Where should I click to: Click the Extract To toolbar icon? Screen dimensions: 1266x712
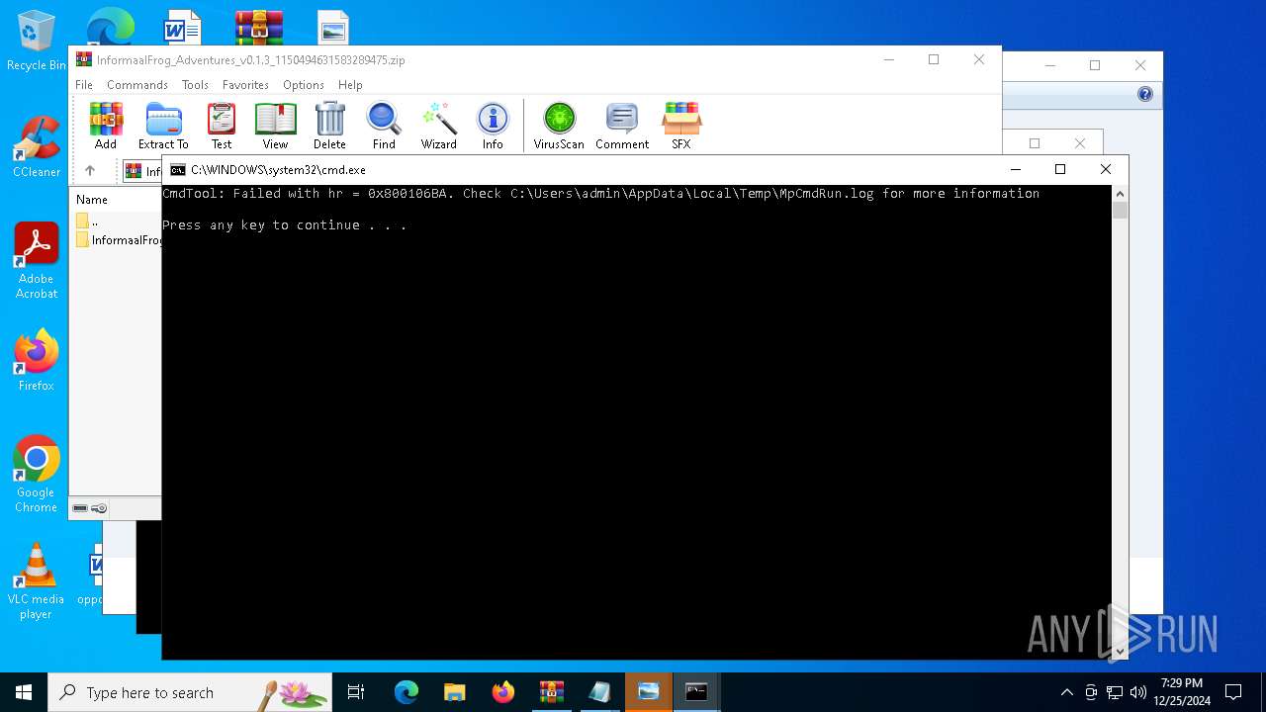point(163,126)
